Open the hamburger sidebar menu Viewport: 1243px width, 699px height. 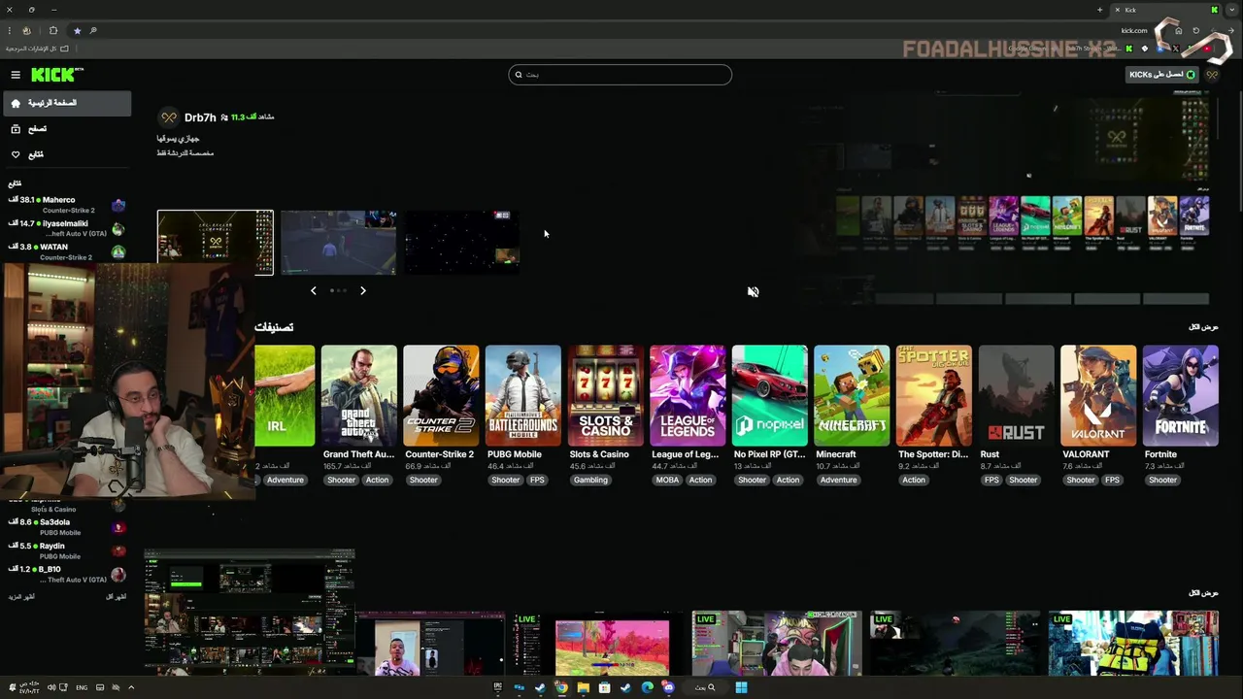pos(16,75)
